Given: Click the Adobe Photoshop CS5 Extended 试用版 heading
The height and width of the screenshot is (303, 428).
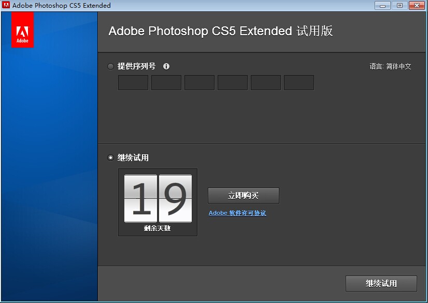Looking at the screenshot, I should (x=221, y=31).
